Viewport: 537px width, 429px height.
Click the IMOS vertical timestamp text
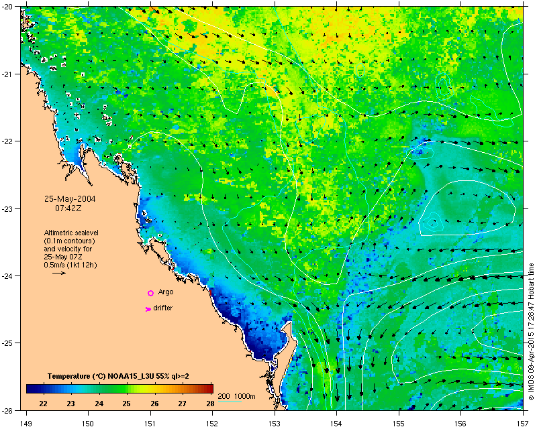(x=532, y=330)
